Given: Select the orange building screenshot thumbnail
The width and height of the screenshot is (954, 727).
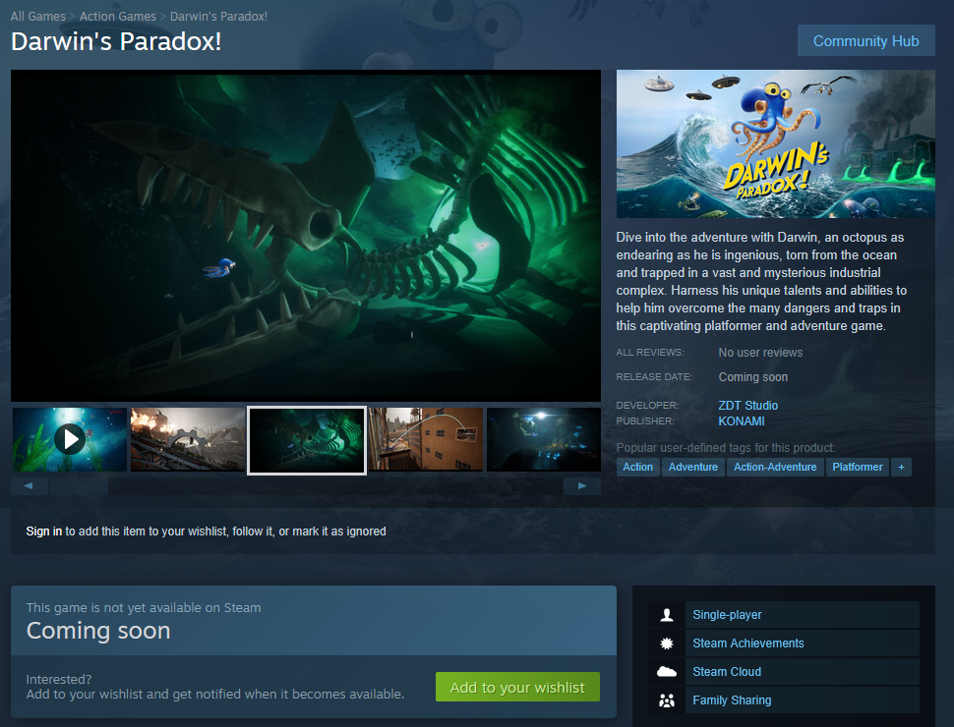Looking at the screenshot, I should pyautogui.click(x=425, y=439).
